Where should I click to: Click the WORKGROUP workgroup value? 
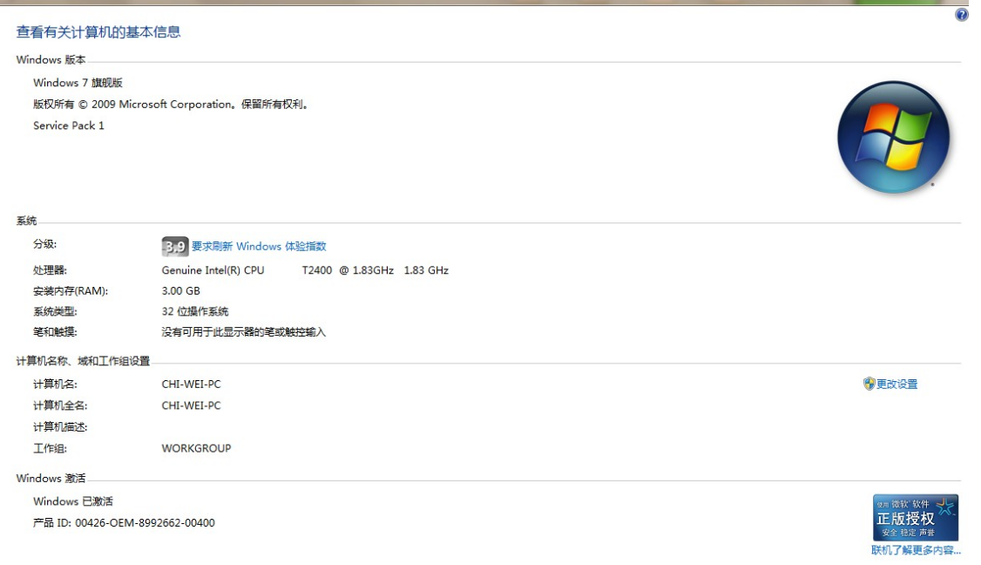(196, 448)
